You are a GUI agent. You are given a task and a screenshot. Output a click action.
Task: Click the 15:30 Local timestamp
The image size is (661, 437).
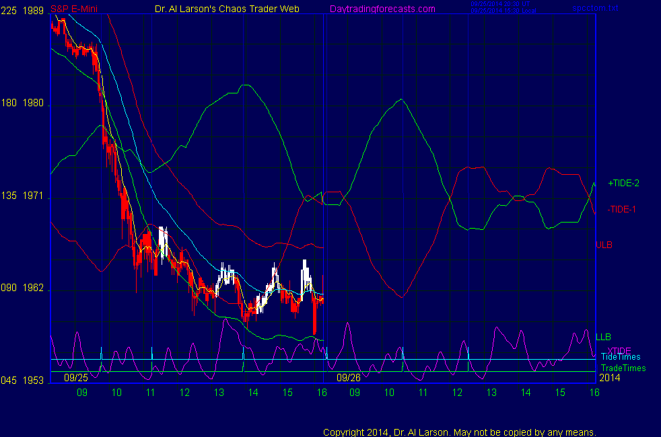click(x=503, y=11)
